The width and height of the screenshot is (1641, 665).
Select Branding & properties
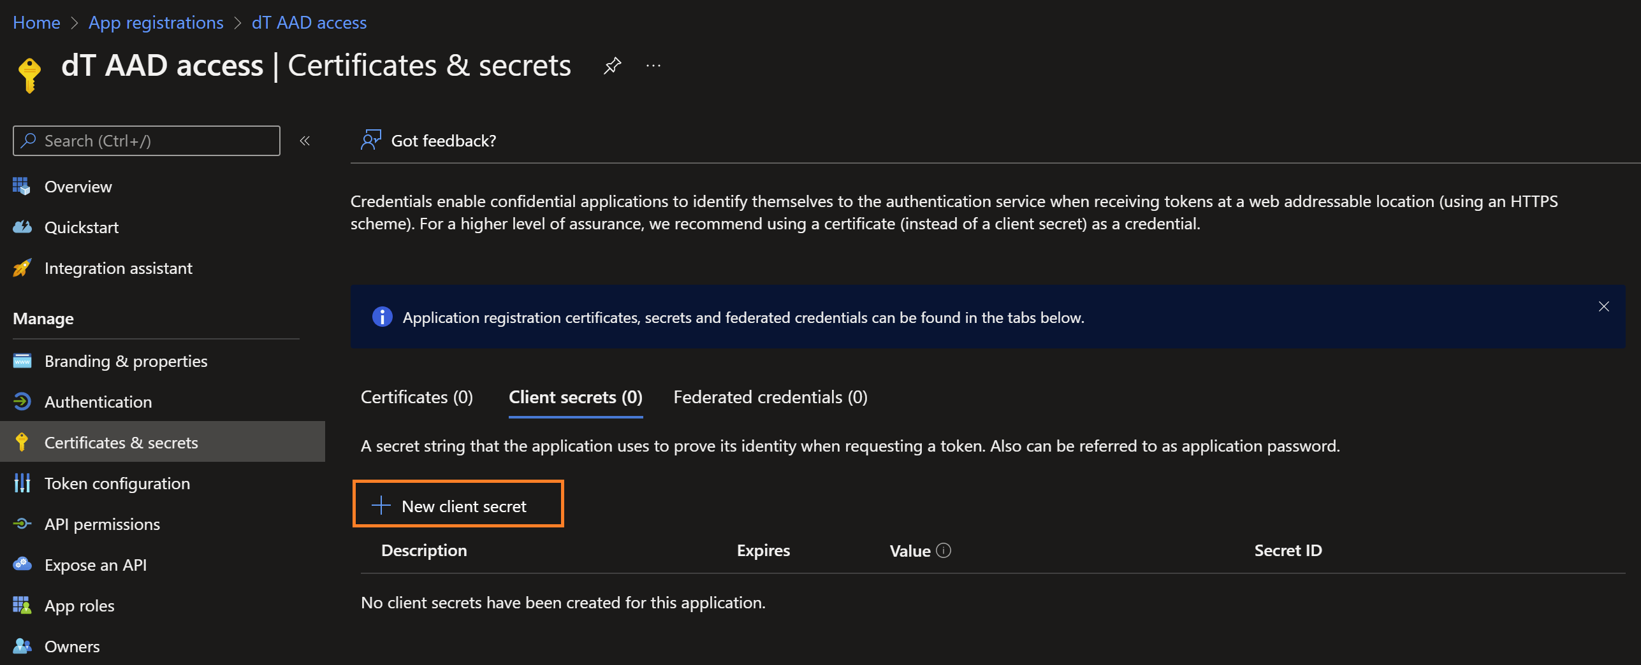point(126,361)
